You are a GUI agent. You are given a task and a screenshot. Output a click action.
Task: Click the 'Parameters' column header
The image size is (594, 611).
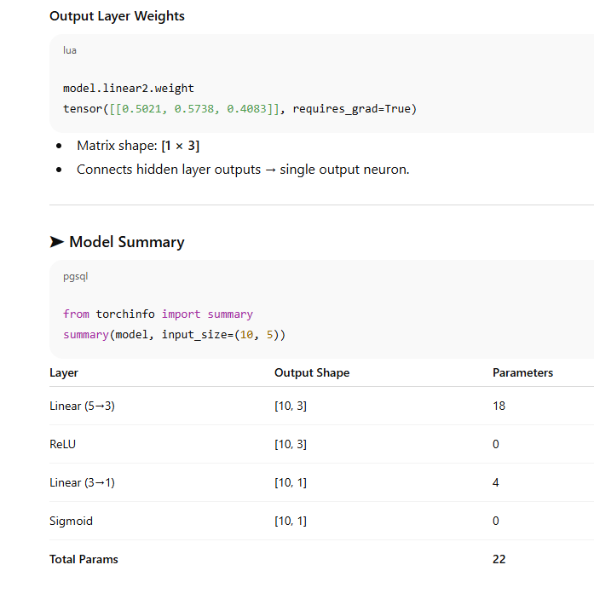(x=522, y=372)
